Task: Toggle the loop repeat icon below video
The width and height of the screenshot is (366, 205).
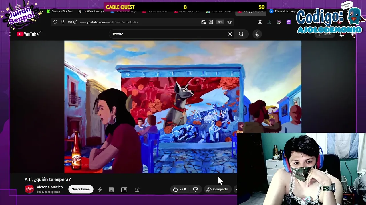Action: [x=137, y=190]
